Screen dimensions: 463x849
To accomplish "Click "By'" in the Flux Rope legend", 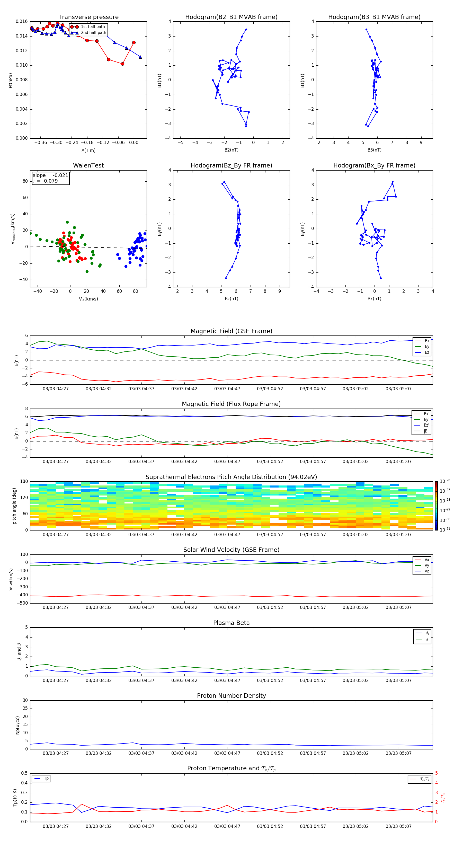I will (x=426, y=420).
